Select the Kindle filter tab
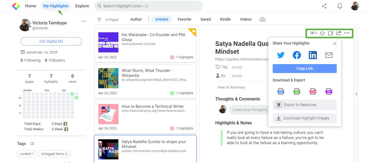This screenshot has height=164, width=368. [225, 19]
